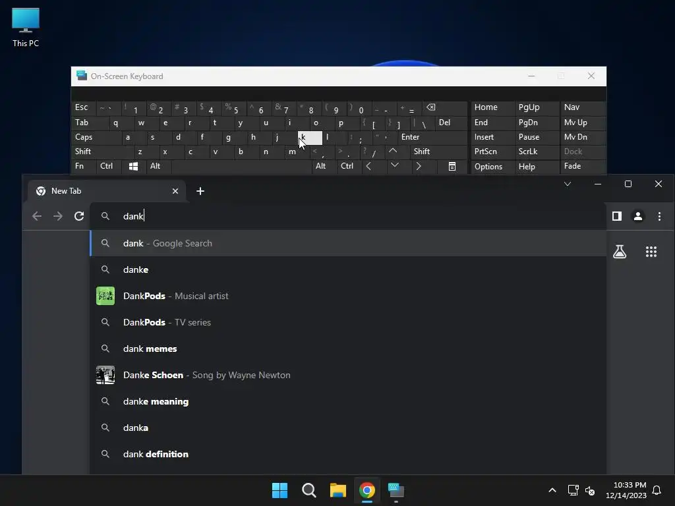Choose suggestion 'danke'
This screenshot has height=506, width=675.
(x=348, y=269)
